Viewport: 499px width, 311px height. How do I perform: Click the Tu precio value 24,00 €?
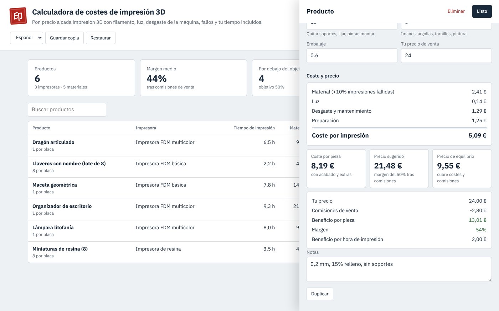[478, 201]
